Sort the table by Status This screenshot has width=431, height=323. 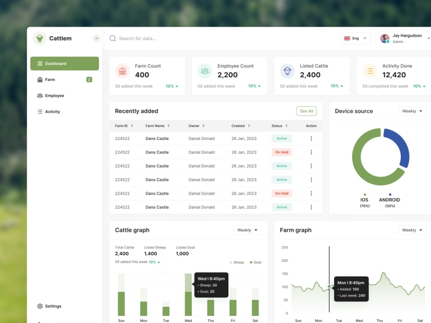click(287, 126)
